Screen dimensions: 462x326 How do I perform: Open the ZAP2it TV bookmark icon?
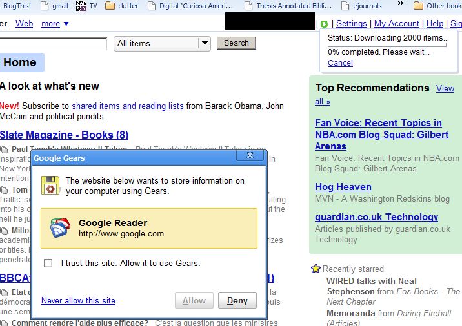pos(81,6)
